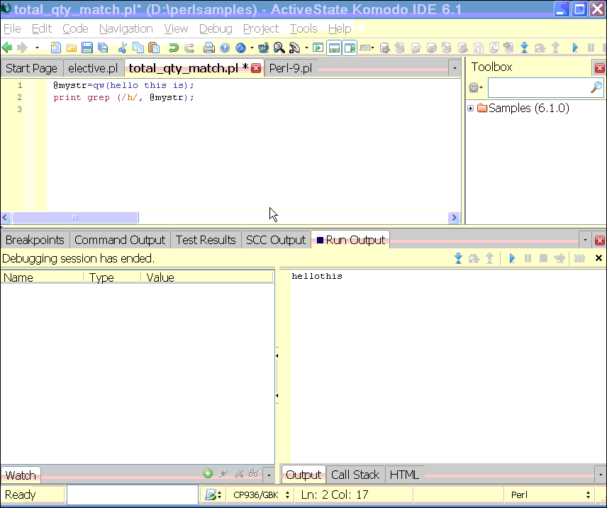Viewport: 607px width, 508px height.
Task: Save the current file
Action: click(x=87, y=48)
